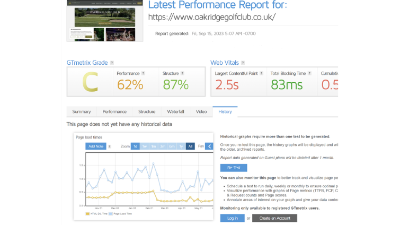Screen dimensions: 400x225
Task: Open Largest Contentful Paint help icon
Action: (262, 73)
